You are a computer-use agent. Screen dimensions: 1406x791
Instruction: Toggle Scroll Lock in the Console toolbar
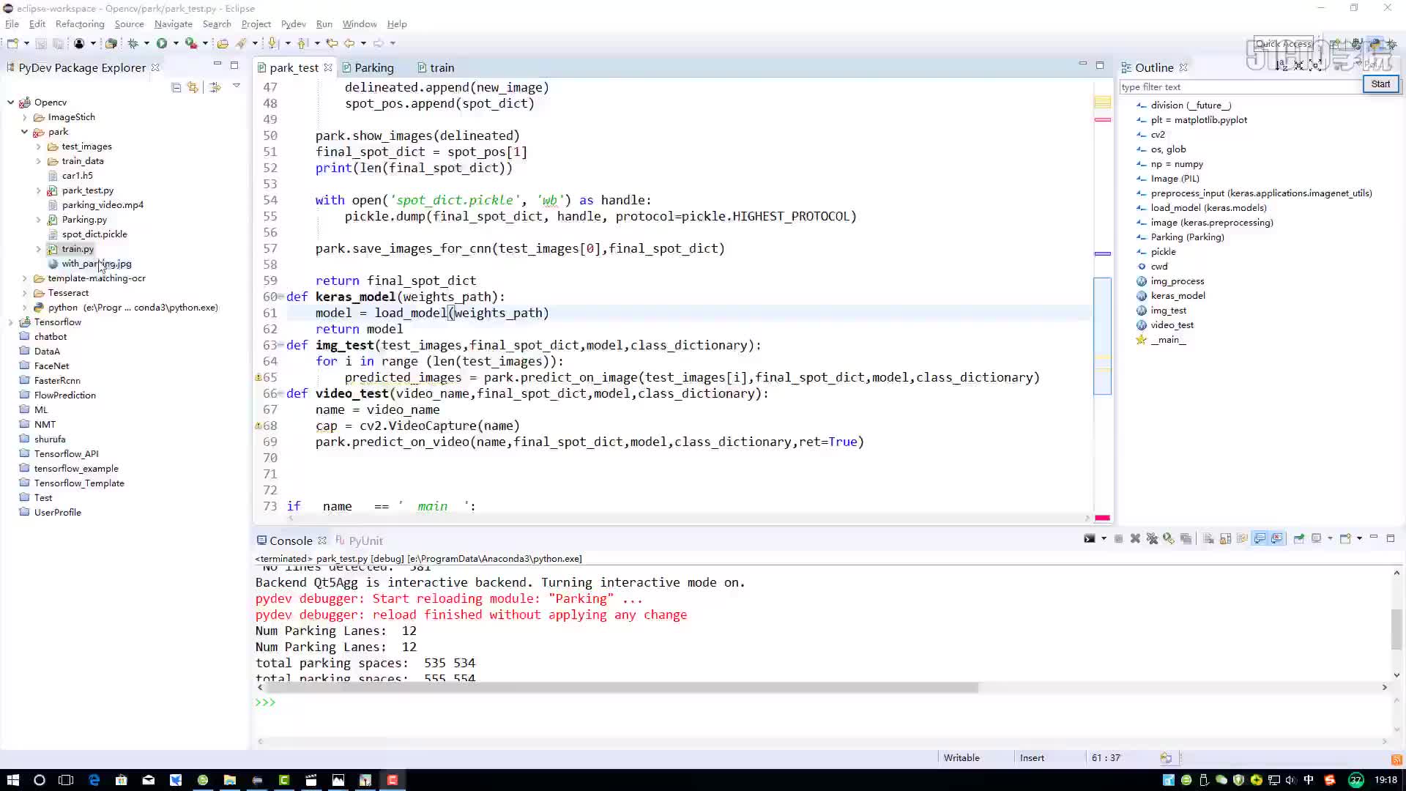pyautogui.click(x=1225, y=538)
